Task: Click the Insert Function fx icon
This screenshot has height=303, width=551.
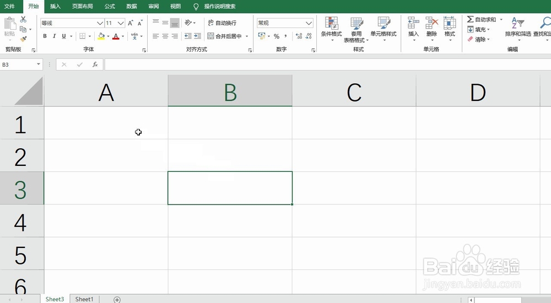Action: click(x=95, y=64)
